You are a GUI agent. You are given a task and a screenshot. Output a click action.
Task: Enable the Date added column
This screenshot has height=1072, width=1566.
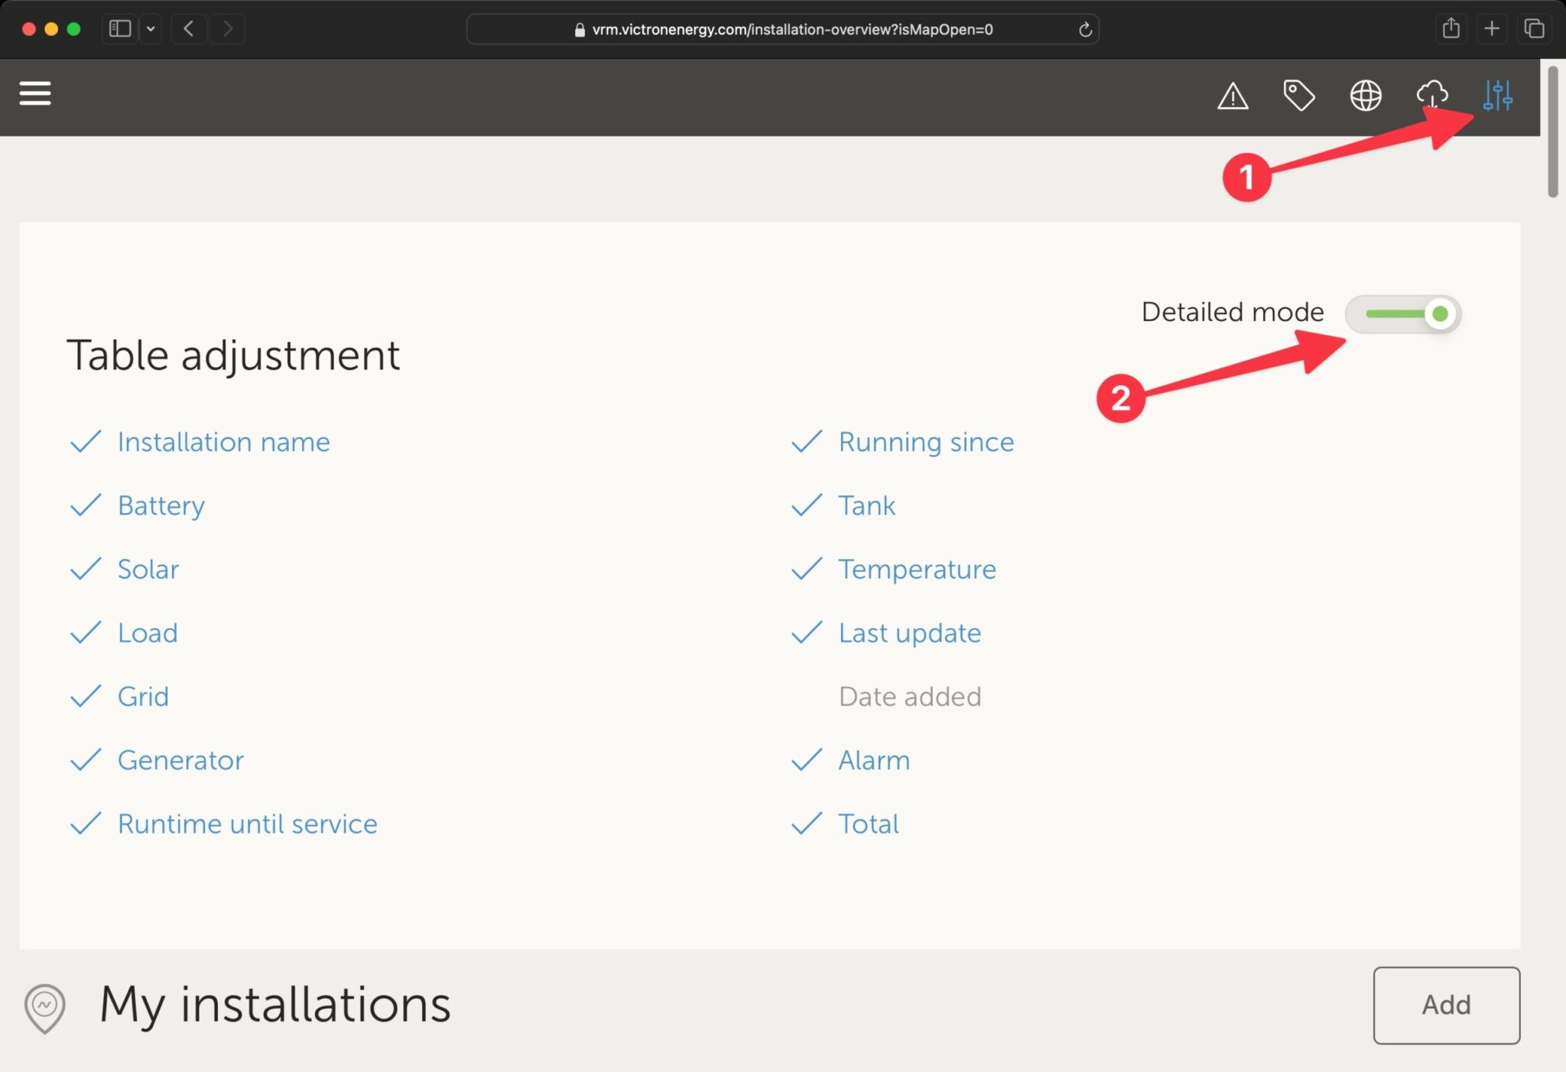[x=909, y=697]
